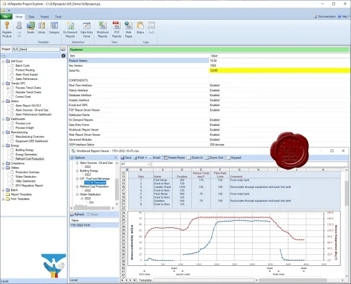Image resolution: width=351 pixels, height=284 pixels.
Task: Collapse the Trends/SPC folder
Action: tap(4, 83)
